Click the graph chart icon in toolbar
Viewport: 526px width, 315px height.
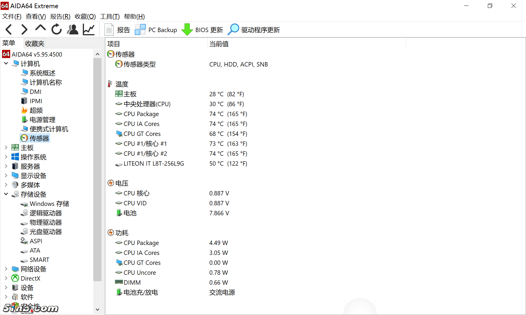click(88, 29)
